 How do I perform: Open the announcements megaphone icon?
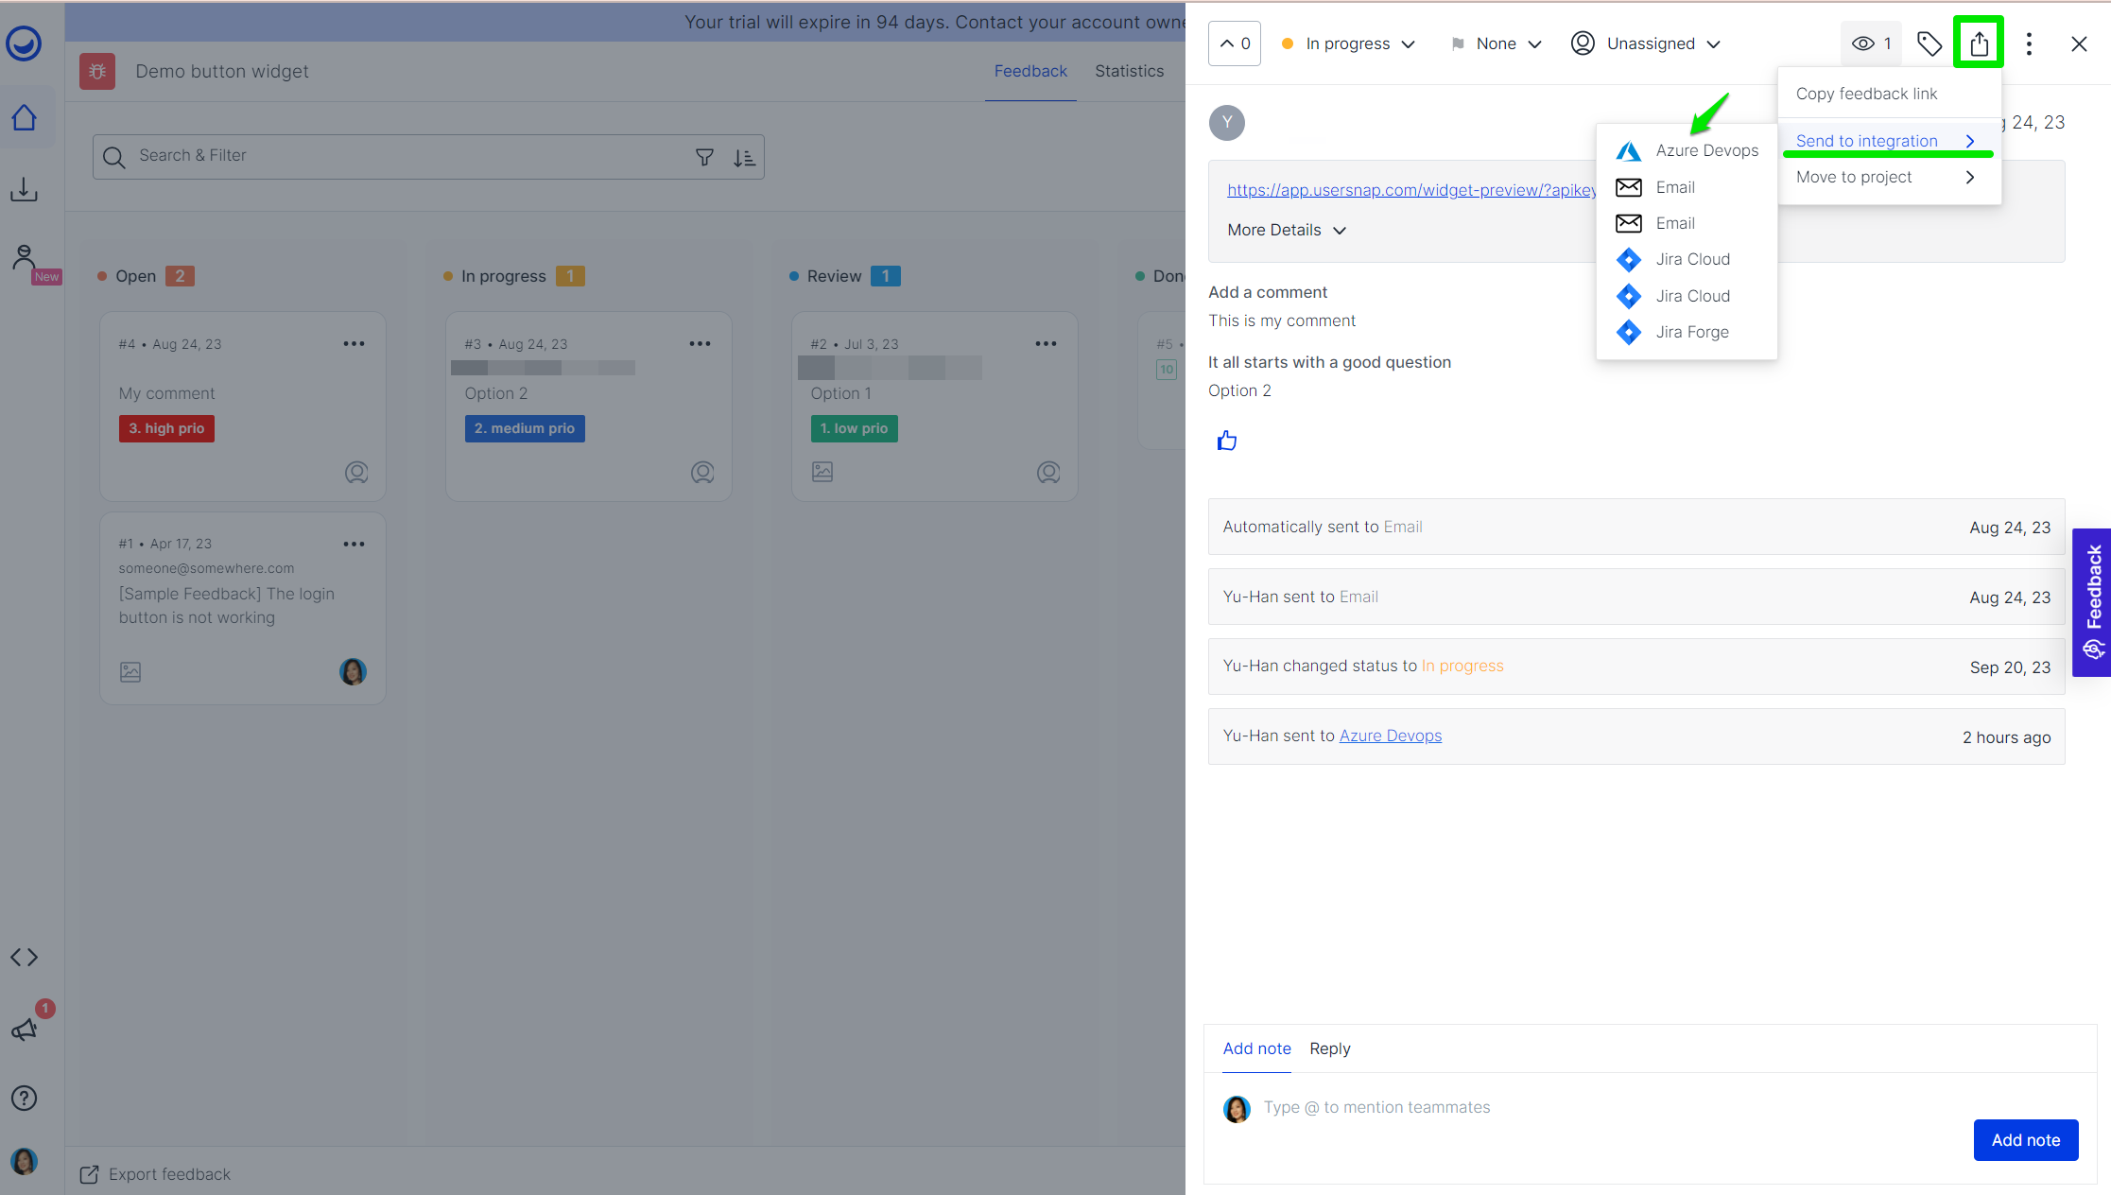pyautogui.click(x=25, y=1030)
